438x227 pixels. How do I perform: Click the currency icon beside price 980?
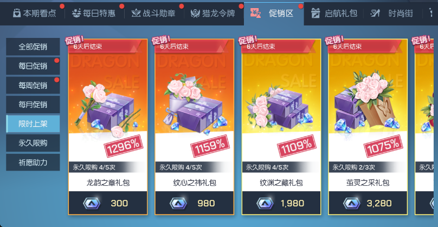tap(178, 203)
